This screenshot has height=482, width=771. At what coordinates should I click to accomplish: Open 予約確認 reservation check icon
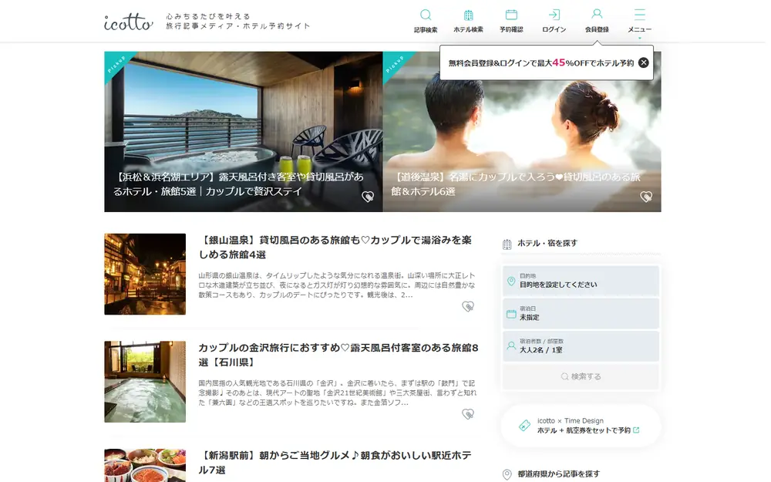pyautogui.click(x=511, y=21)
